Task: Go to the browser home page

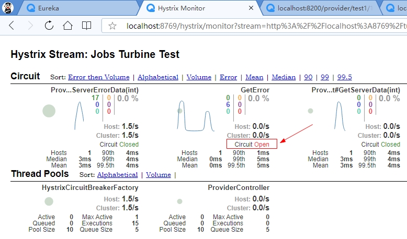Action: coord(68,26)
